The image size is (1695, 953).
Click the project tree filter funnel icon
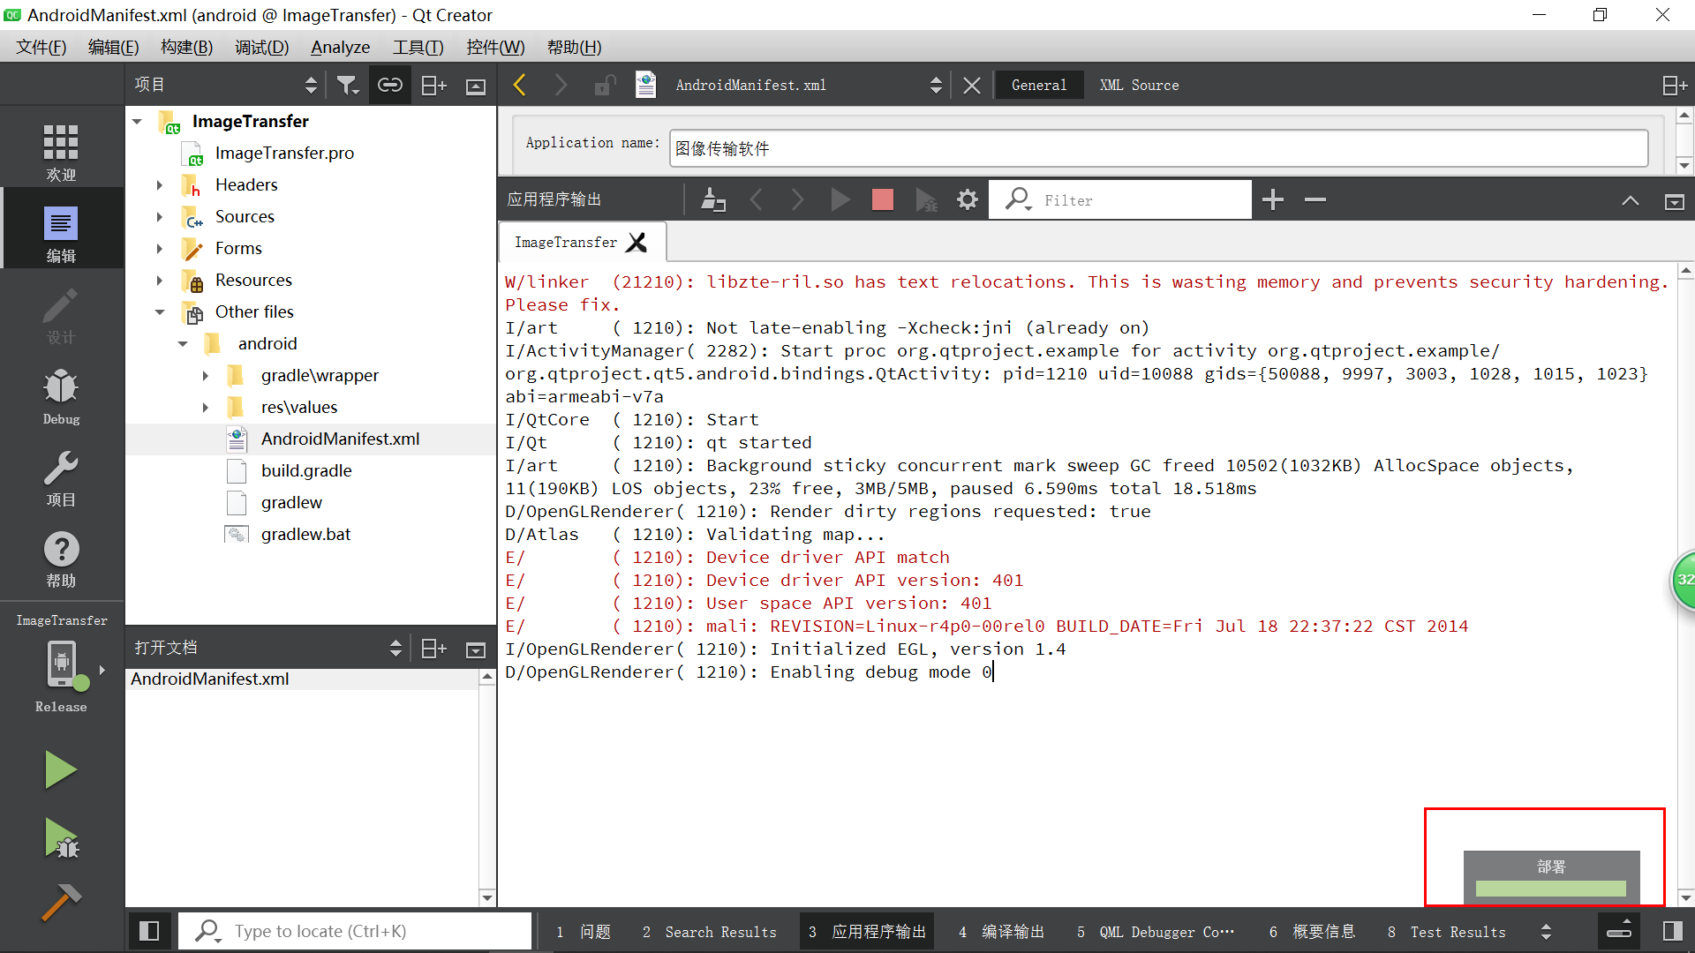[347, 85]
